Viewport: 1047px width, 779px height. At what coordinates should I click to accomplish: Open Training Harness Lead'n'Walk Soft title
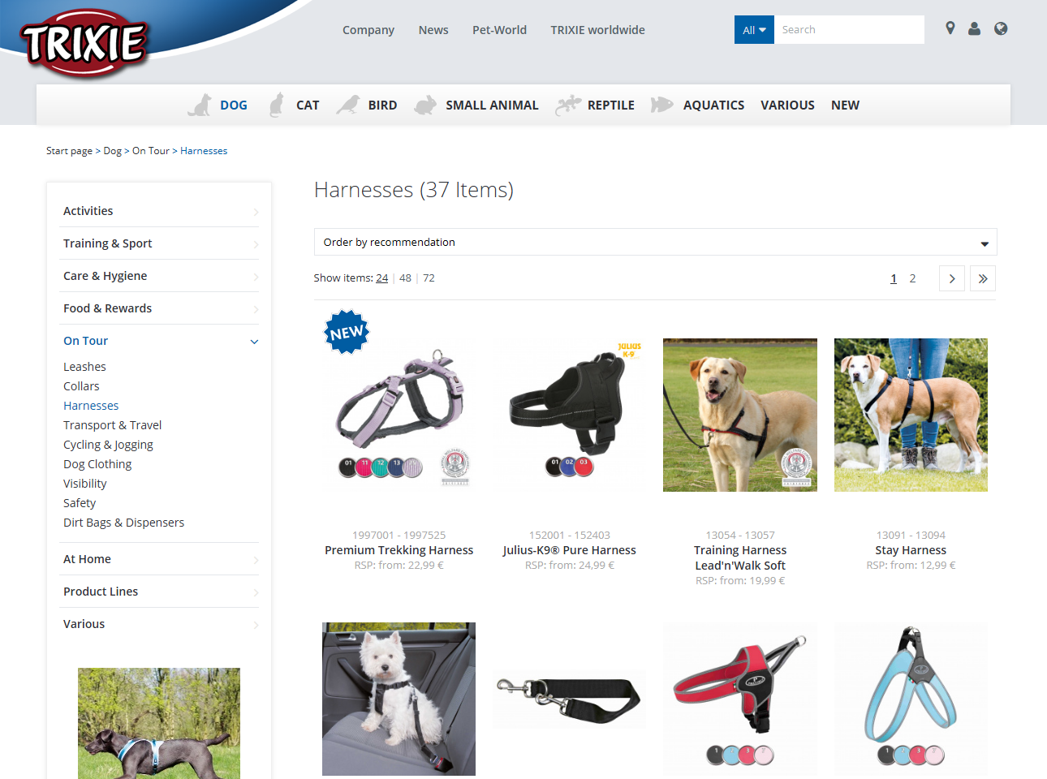pyautogui.click(x=740, y=557)
